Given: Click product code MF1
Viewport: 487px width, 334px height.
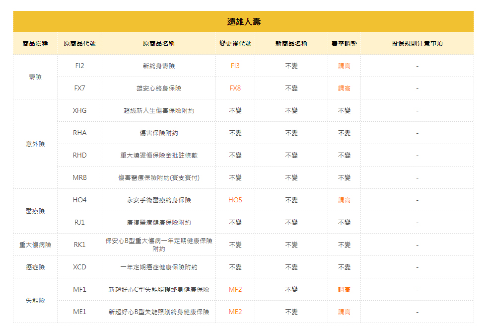Looking at the screenshot, I should [x=79, y=290].
